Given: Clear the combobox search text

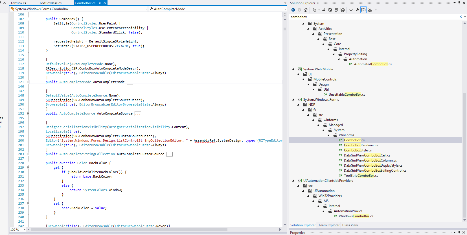Looking at the screenshot, I should coord(461,17).
